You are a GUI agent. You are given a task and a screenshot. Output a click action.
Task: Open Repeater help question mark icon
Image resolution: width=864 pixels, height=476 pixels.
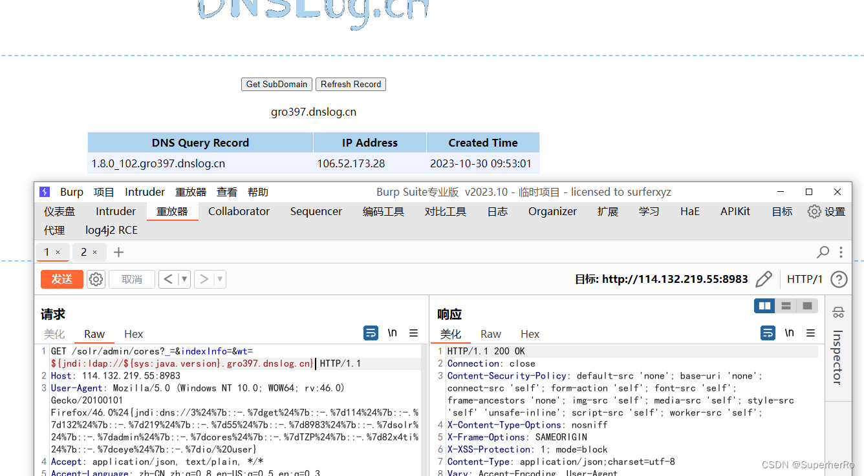point(839,279)
